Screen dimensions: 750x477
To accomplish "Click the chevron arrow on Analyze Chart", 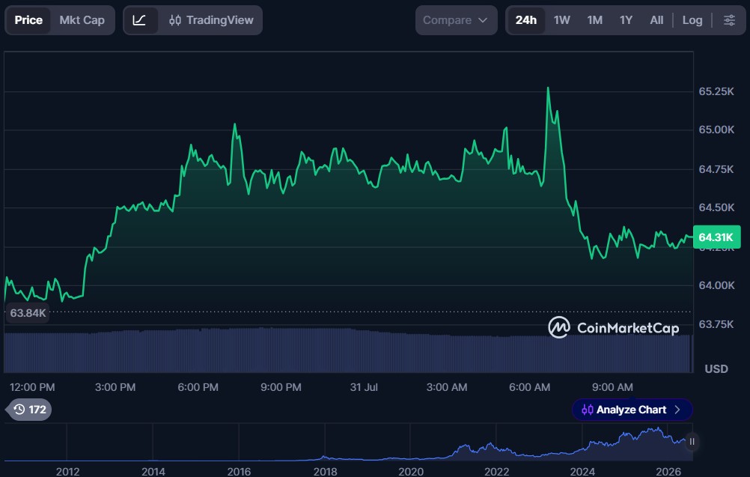I will click(677, 410).
